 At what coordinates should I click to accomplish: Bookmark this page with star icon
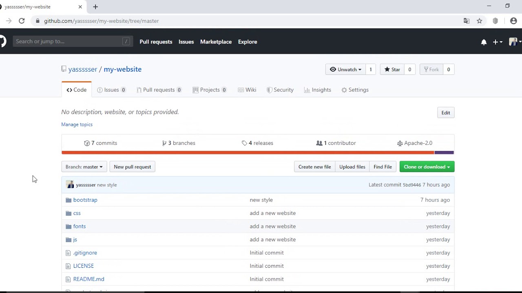pos(480,21)
